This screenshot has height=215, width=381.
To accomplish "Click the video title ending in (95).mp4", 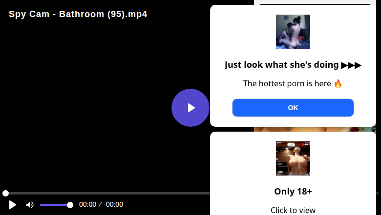I will click(x=78, y=14).
